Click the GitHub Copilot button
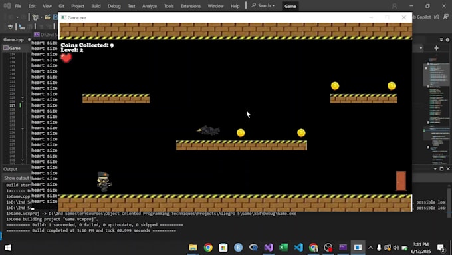Image resolution: width=452 pixels, height=255 pixels. [x=421, y=17]
